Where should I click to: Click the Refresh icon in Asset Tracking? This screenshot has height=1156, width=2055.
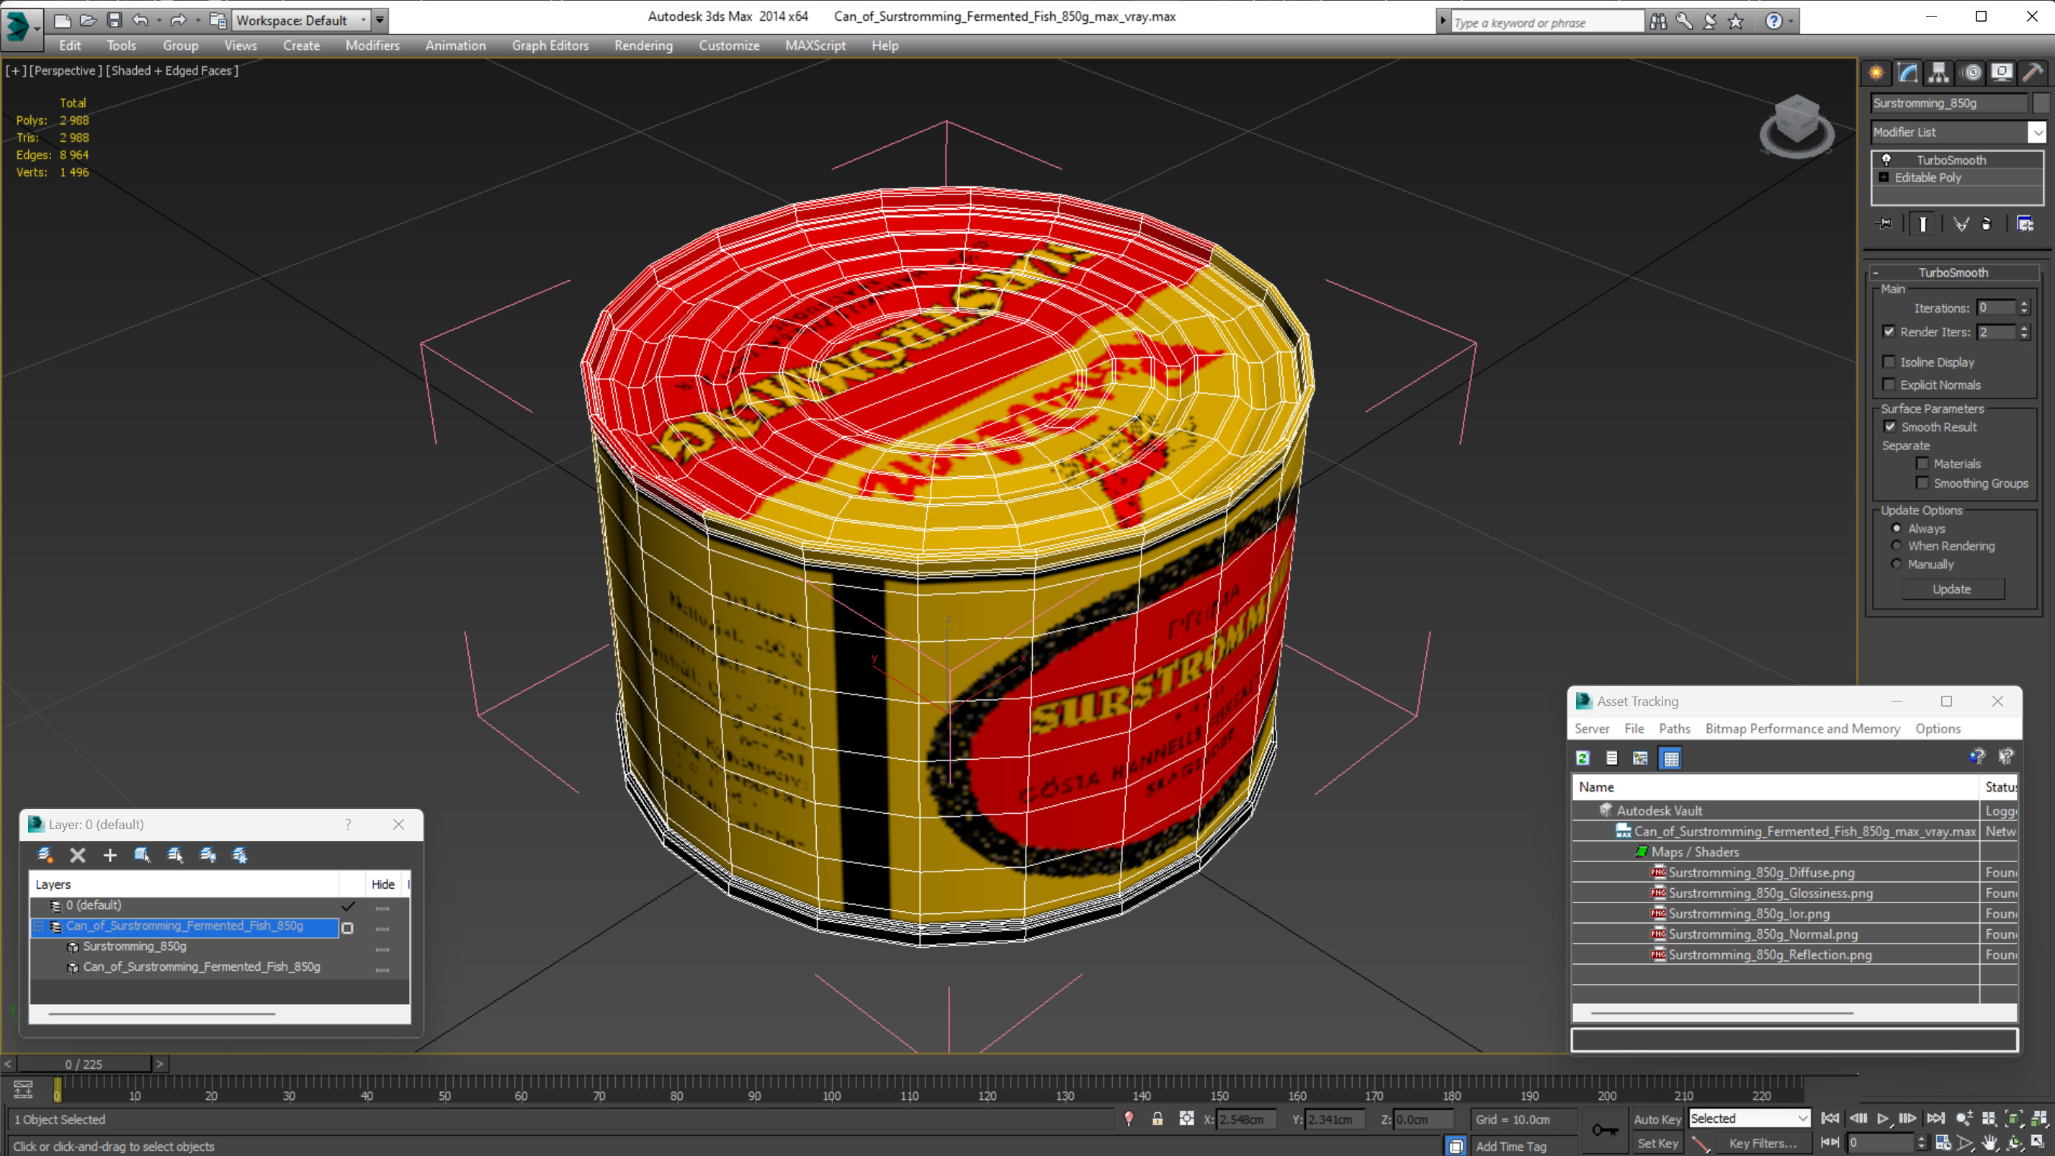[1583, 758]
